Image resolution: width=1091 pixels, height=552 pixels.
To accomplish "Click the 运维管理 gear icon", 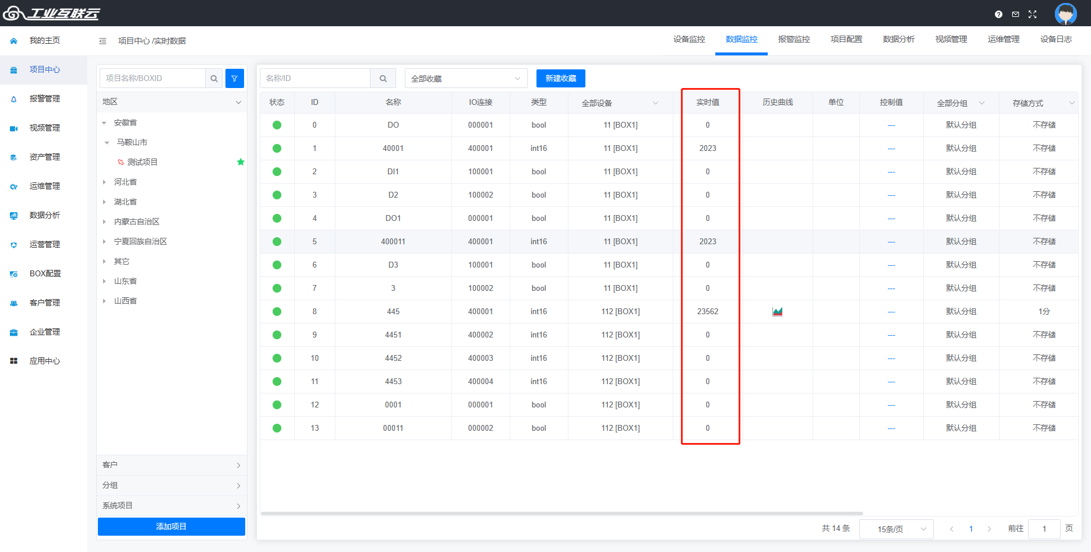I will tap(14, 187).
